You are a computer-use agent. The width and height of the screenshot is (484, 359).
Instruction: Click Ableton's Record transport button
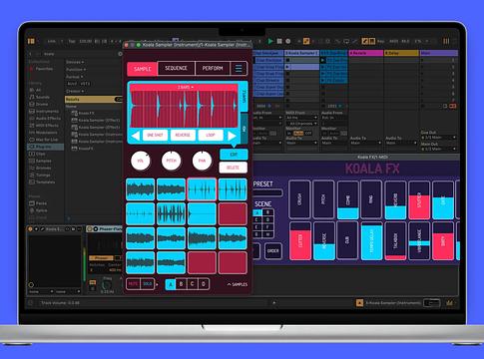pos(288,41)
